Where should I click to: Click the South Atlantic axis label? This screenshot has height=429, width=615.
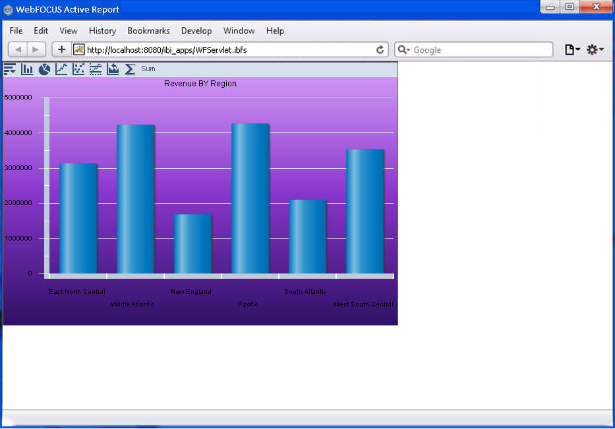tap(306, 292)
